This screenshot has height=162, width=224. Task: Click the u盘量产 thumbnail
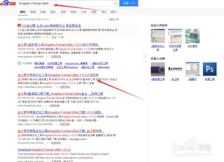[193, 69]
